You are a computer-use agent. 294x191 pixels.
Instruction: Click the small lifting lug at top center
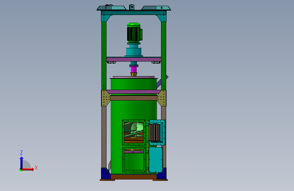coord(132,7)
